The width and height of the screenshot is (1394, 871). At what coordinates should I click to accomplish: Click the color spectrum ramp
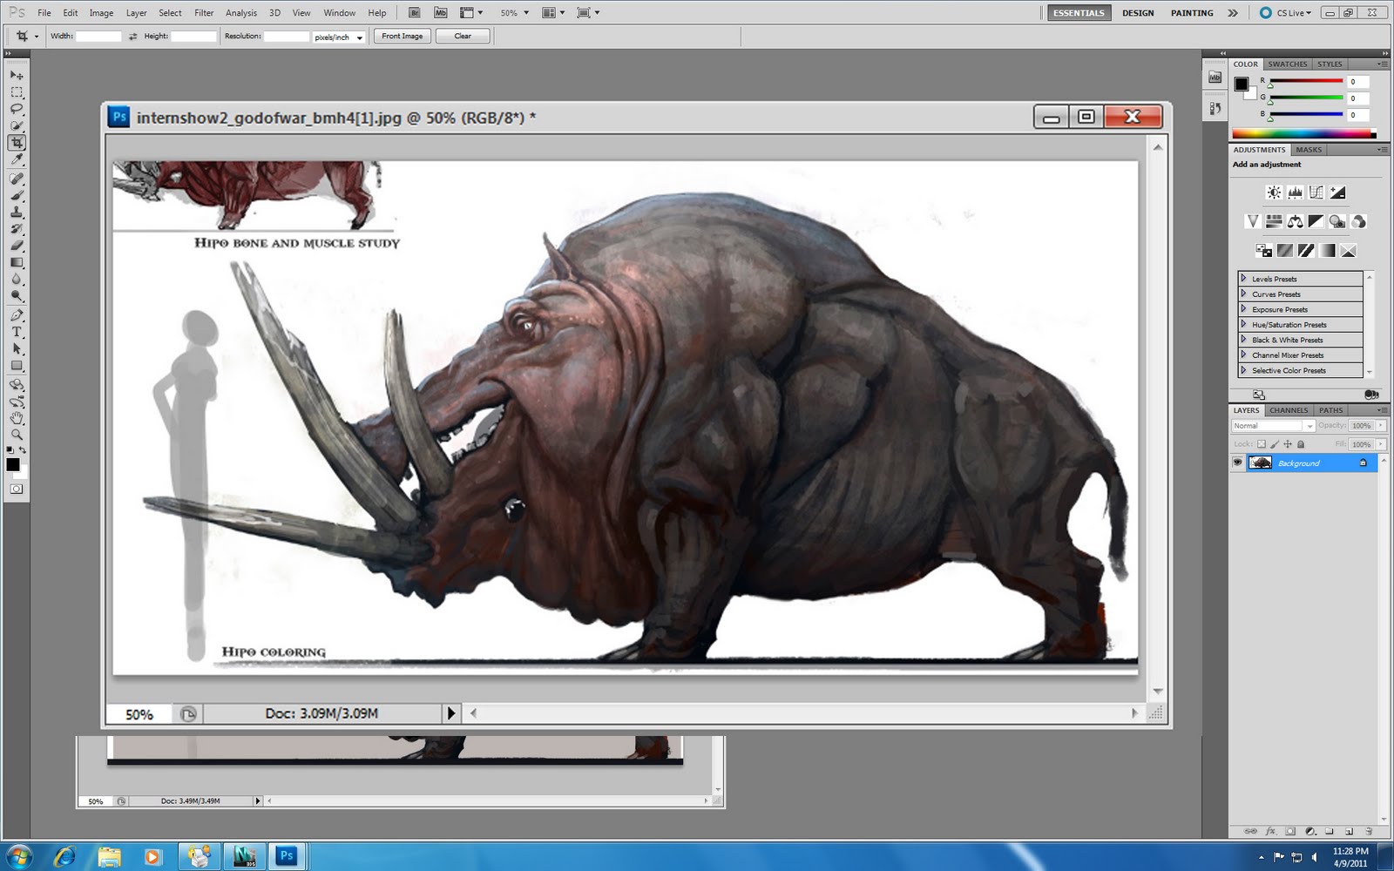point(1303,134)
